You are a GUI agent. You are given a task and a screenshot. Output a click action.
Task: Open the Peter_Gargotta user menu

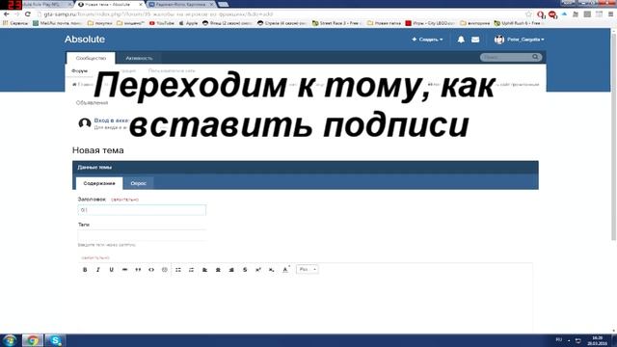(525, 40)
